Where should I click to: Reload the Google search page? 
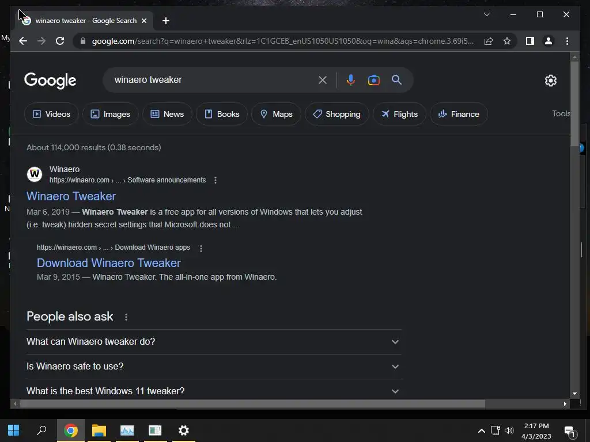(x=60, y=41)
